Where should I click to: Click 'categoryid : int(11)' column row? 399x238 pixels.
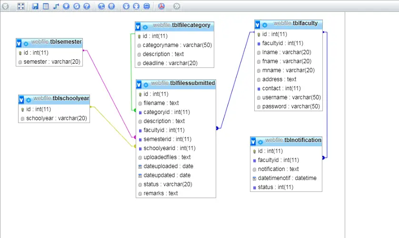click(176, 112)
